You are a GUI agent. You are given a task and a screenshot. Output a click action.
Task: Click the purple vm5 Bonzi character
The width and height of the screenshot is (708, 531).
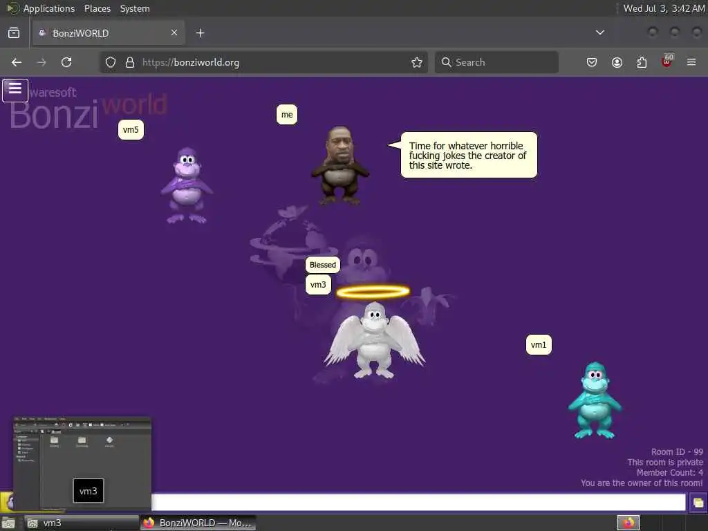click(x=187, y=185)
